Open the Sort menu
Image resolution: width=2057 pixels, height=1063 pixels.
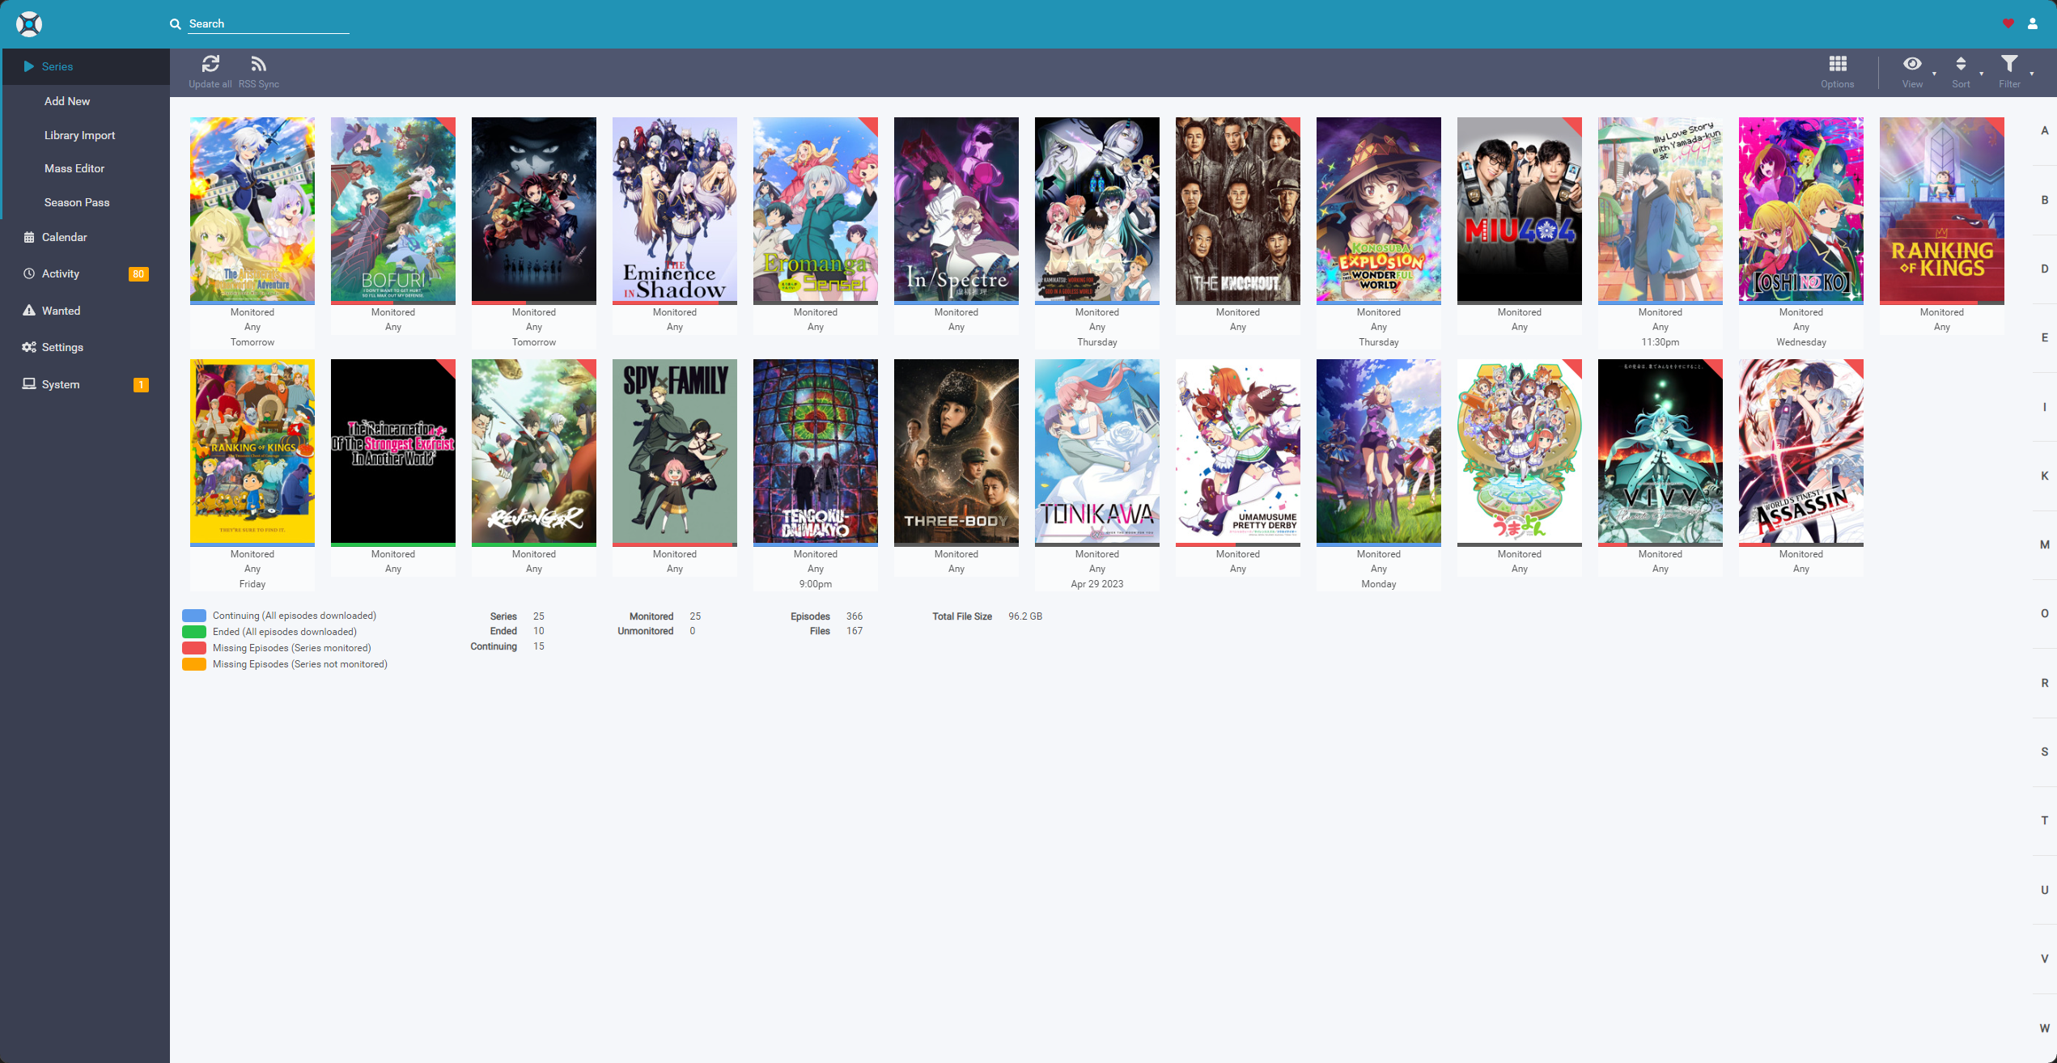click(x=1961, y=64)
